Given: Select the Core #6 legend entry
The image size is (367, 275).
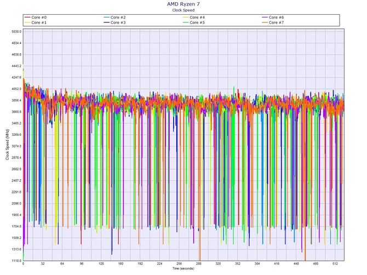Looking at the screenshot, I should coord(273,18).
